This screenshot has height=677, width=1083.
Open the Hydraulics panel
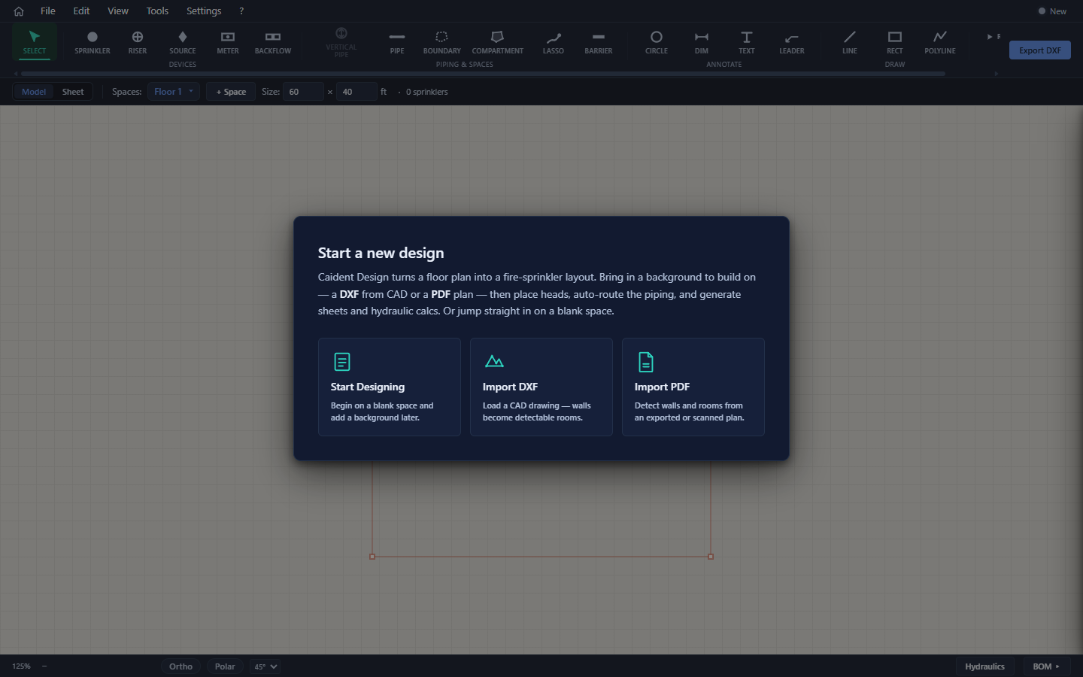pos(984,666)
